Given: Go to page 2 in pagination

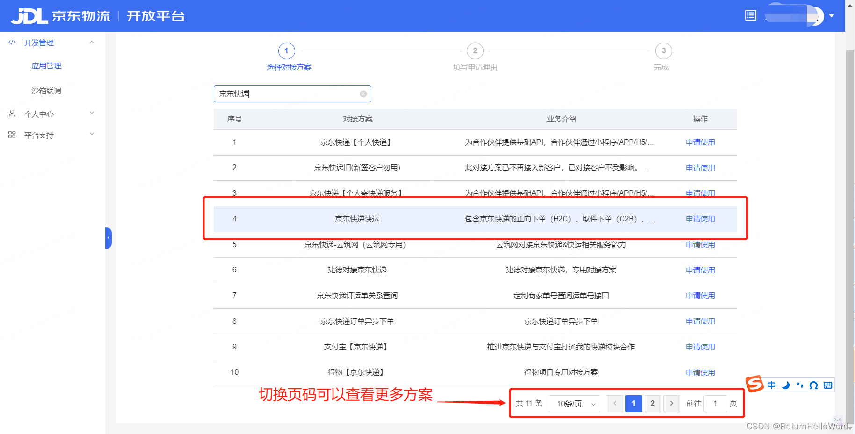Looking at the screenshot, I should [652, 403].
